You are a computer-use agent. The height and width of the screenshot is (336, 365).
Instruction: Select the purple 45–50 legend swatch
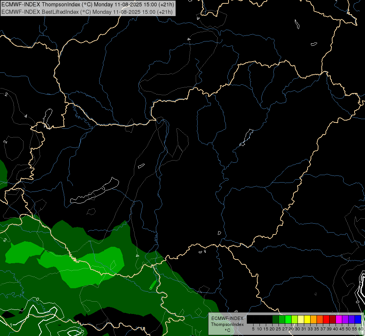345,319
